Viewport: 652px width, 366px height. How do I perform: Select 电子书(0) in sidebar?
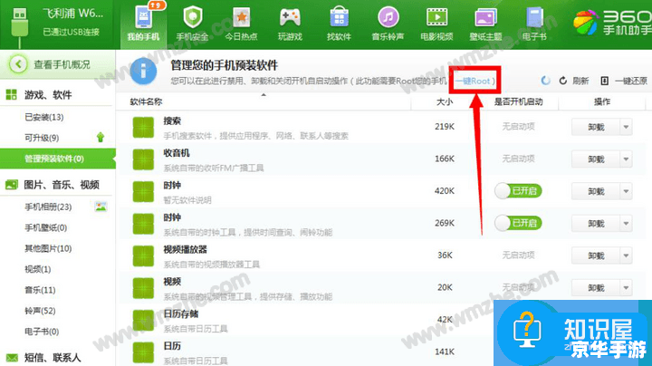point(42,332)
